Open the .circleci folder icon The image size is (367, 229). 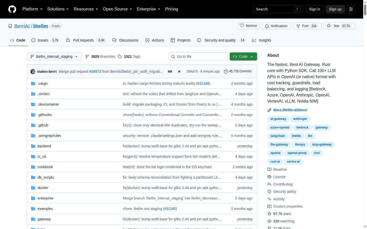33,94
